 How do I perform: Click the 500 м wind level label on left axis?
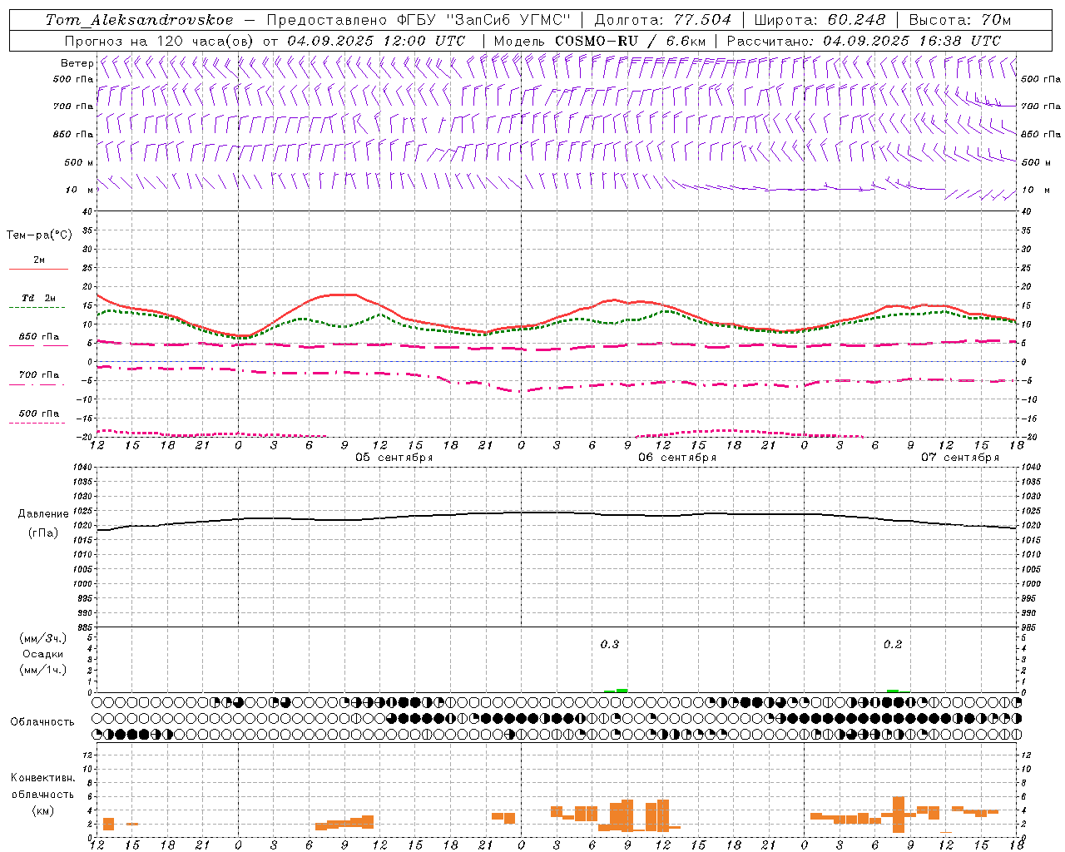(79, 162)
